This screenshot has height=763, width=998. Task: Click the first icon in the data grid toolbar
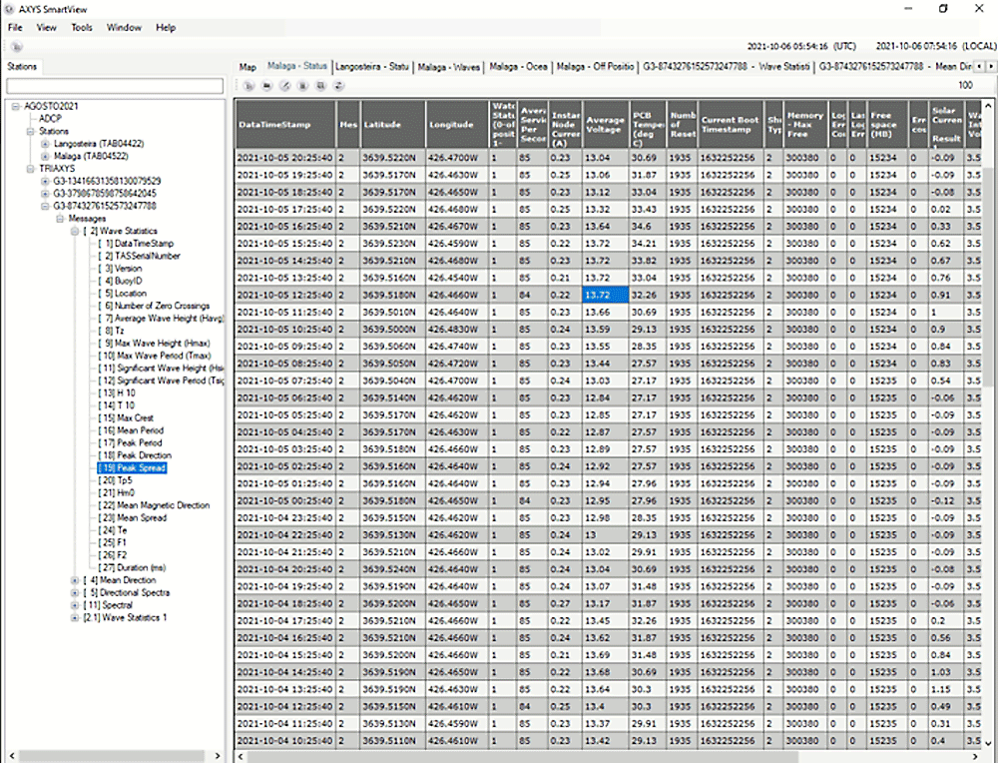pyautogui.click(x=249, y=86)
